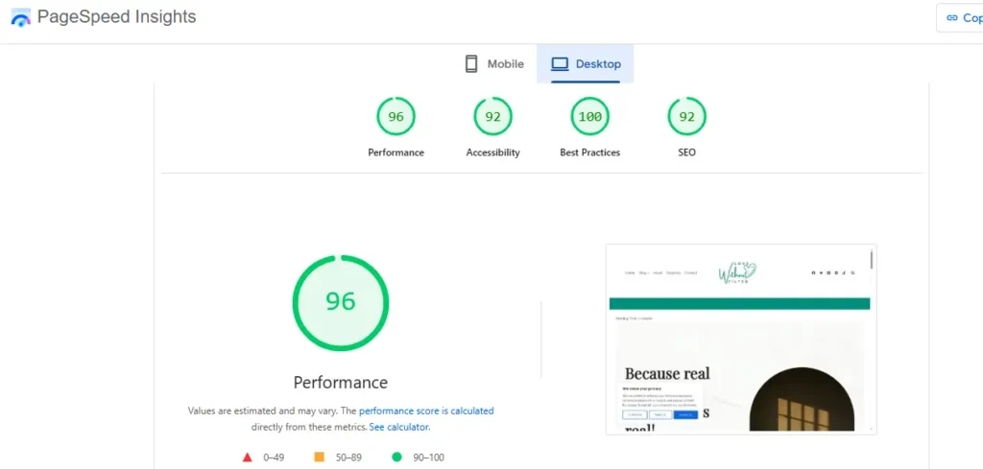Open the Best Practices 100 score gauge
The image size is (983, 469).
pyautogui.click(x=589, y=117)
